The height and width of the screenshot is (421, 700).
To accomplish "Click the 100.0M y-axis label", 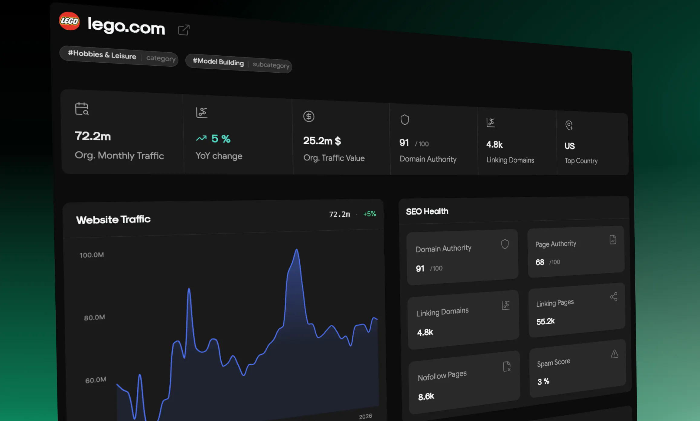I will click(92, 255).
